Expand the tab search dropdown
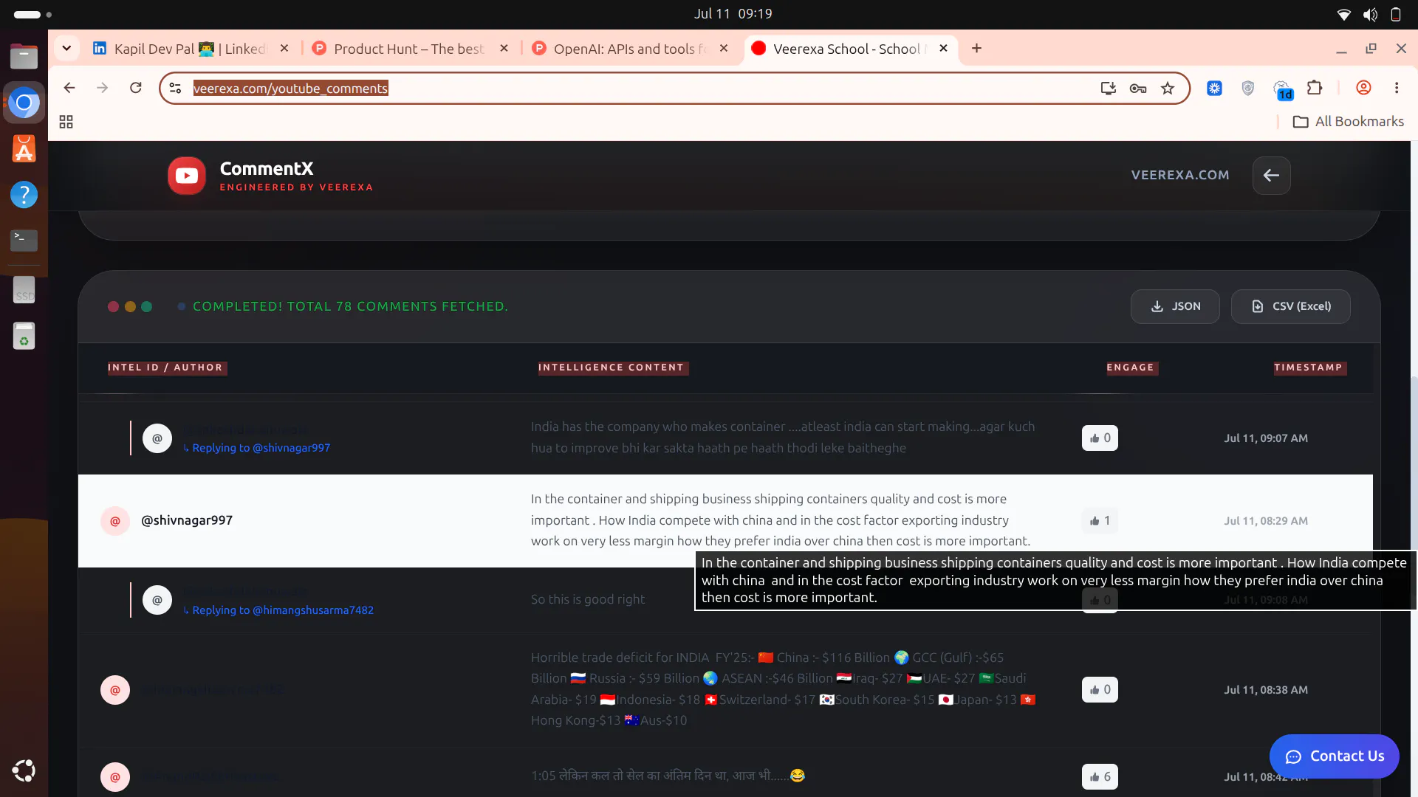Screen dimensions: 1418x797 (66, 48)
